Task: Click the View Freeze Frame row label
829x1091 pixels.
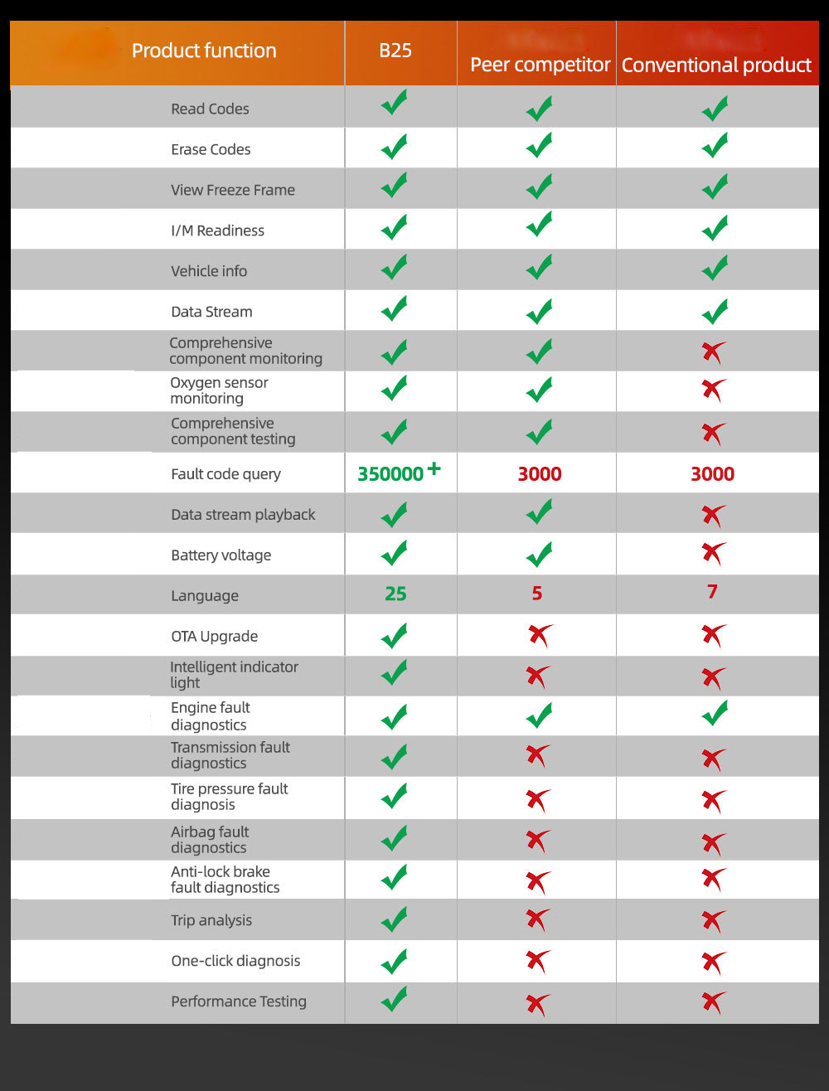Action: 233,190
